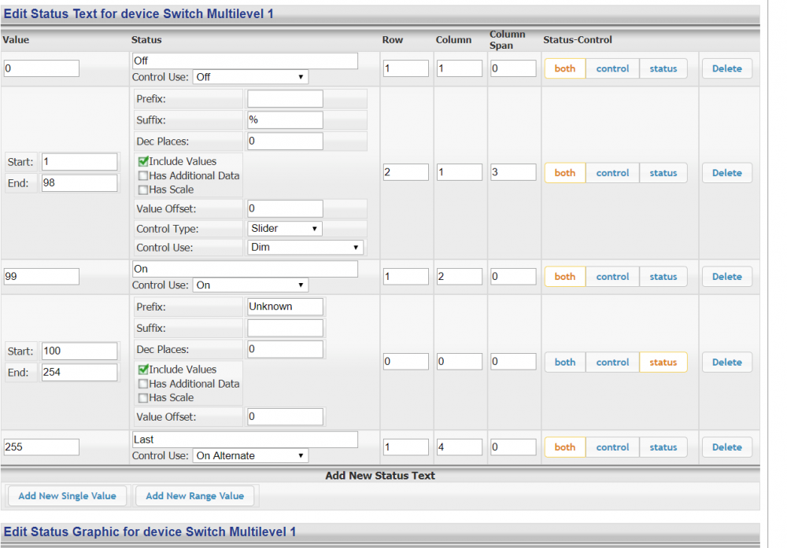The width and height of the screenshot is (787, 548).
Task: Expand the Control Type 'Slider' dropdown
Action: [x=284, y=229]
